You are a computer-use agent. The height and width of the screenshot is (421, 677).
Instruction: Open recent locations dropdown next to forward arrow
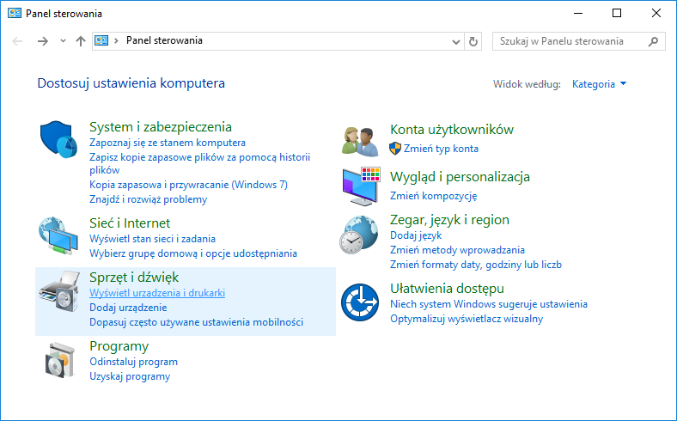(x=63, y=40)
